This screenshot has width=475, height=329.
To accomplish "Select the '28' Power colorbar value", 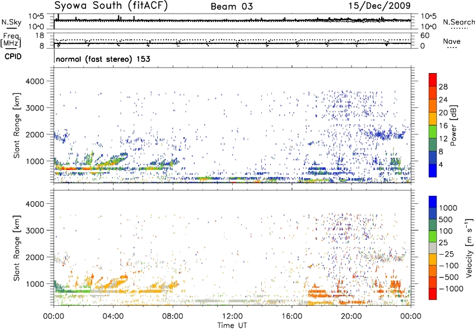I will click(443, 87).
